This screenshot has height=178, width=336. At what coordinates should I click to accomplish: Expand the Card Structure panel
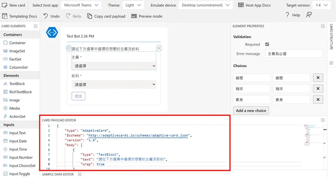(x=331, y=63)
